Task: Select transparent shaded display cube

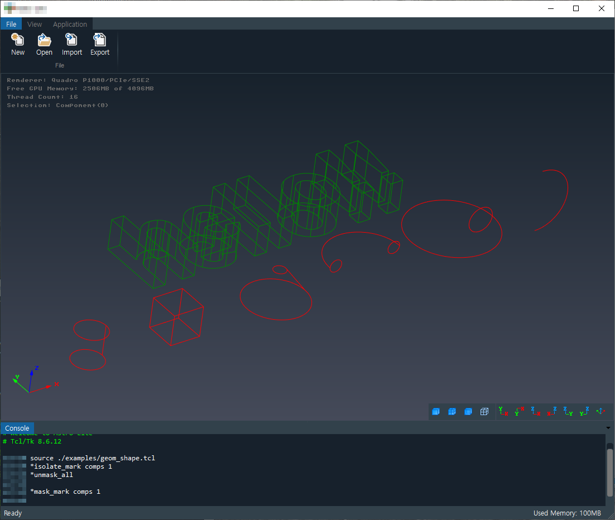Action: 468,411
